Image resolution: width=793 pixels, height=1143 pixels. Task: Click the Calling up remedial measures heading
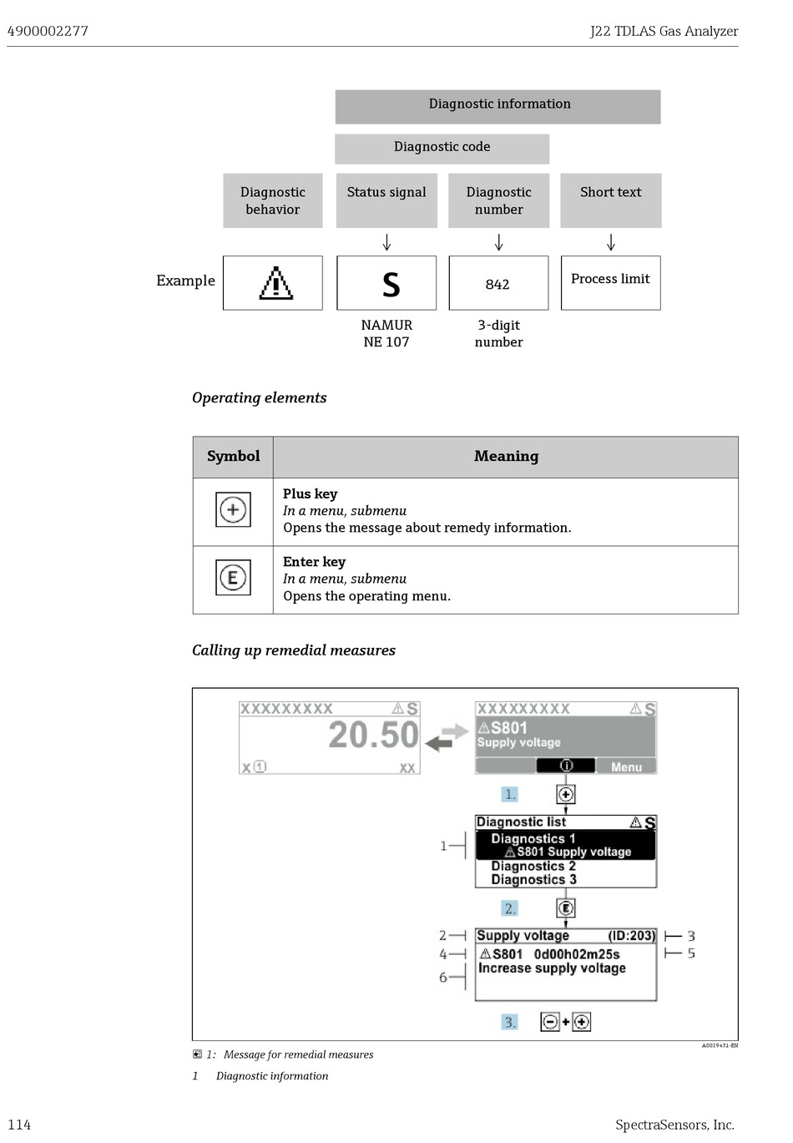pyautogui.click(x=294, y=650)
